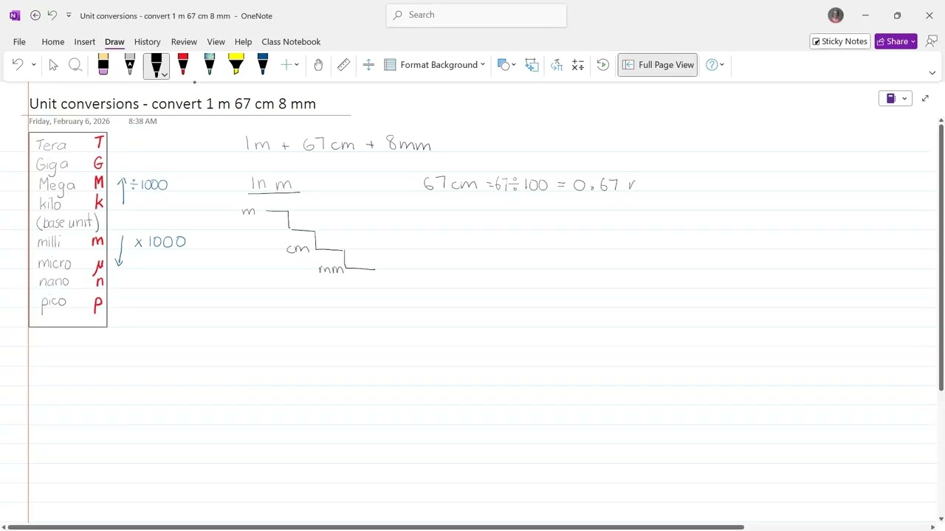
Task: Expand the Add Pen dropdown arrow
Action: click(297, 65)
